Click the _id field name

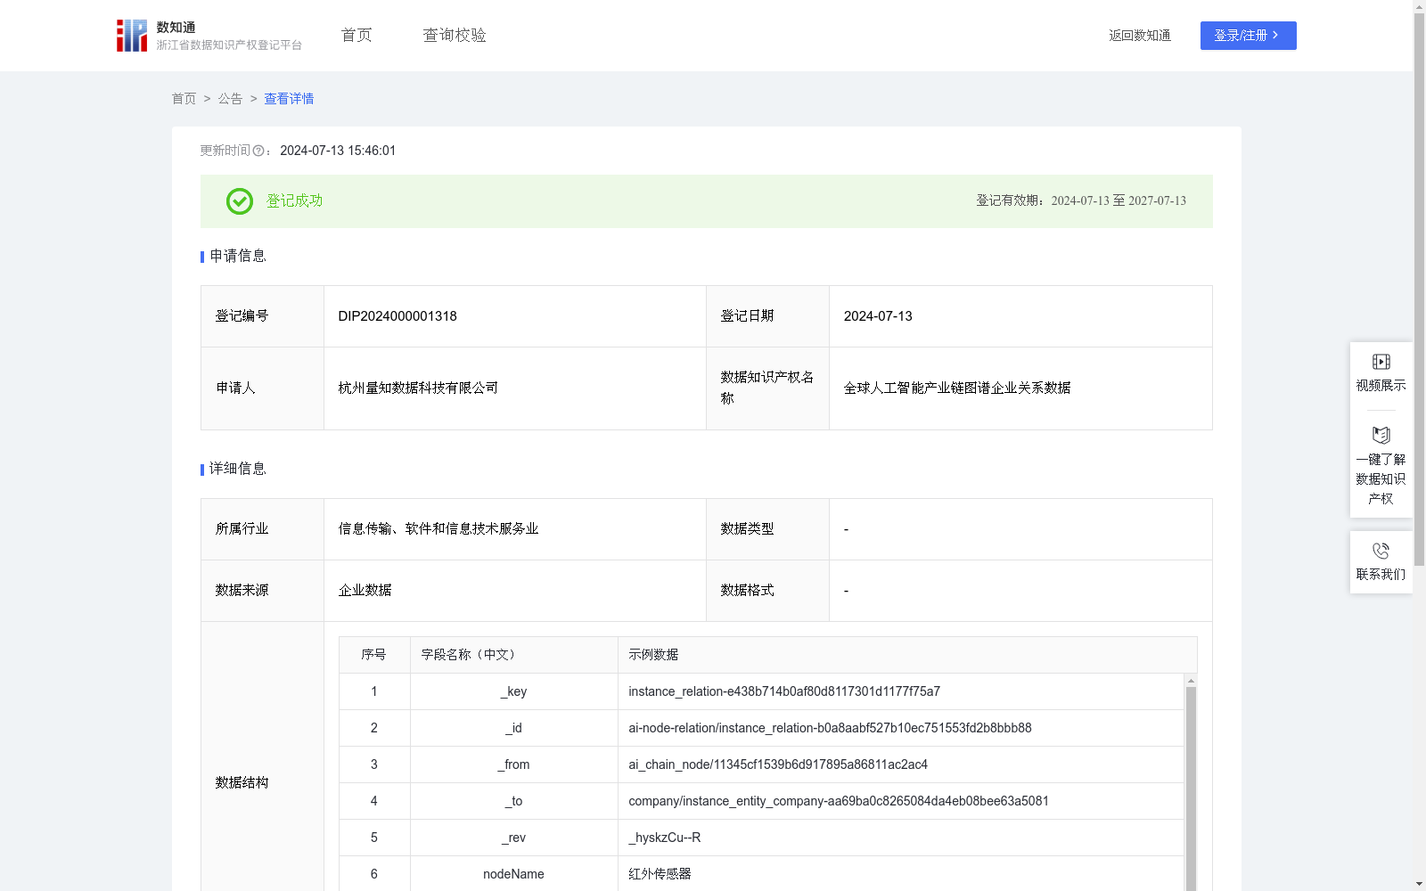pos(513,728)
